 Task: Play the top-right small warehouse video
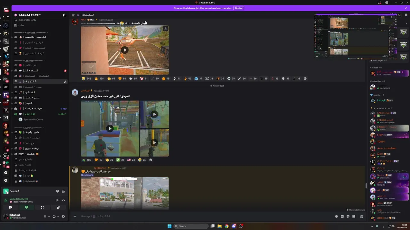(154, 114)
